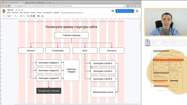Click the Undo arrow in the toolbar
Viewport: 187px width, 105px height.
[x=4, y=16]
